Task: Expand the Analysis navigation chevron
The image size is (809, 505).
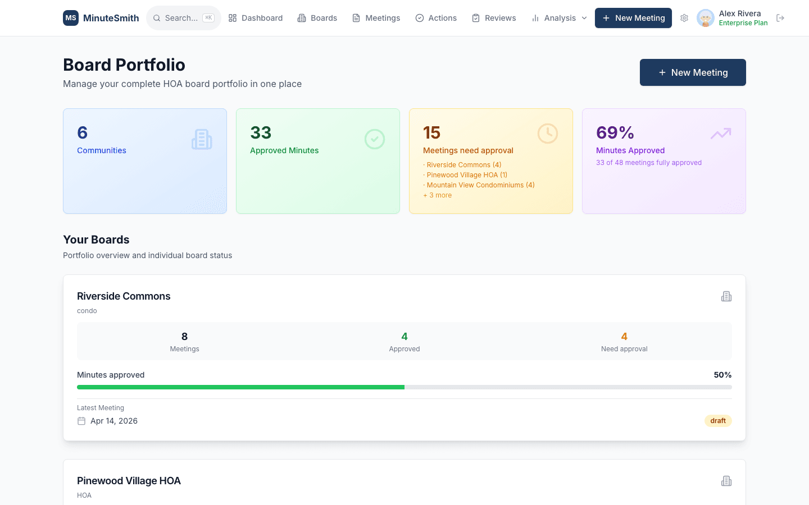Action: (584, 18)
